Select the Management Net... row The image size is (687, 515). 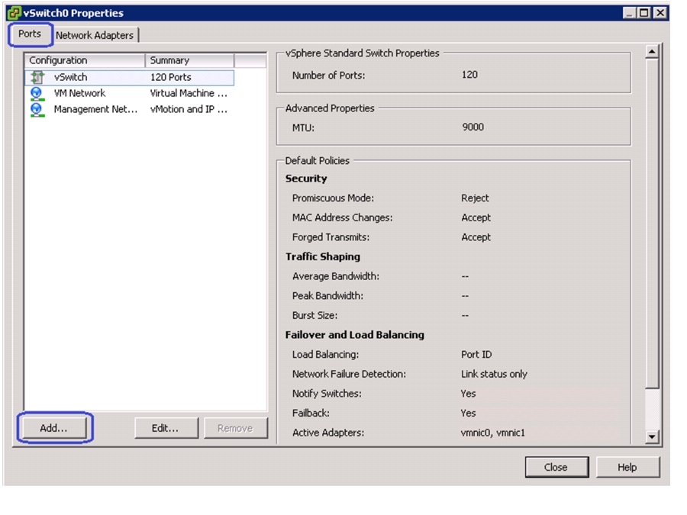click(130, 109)
